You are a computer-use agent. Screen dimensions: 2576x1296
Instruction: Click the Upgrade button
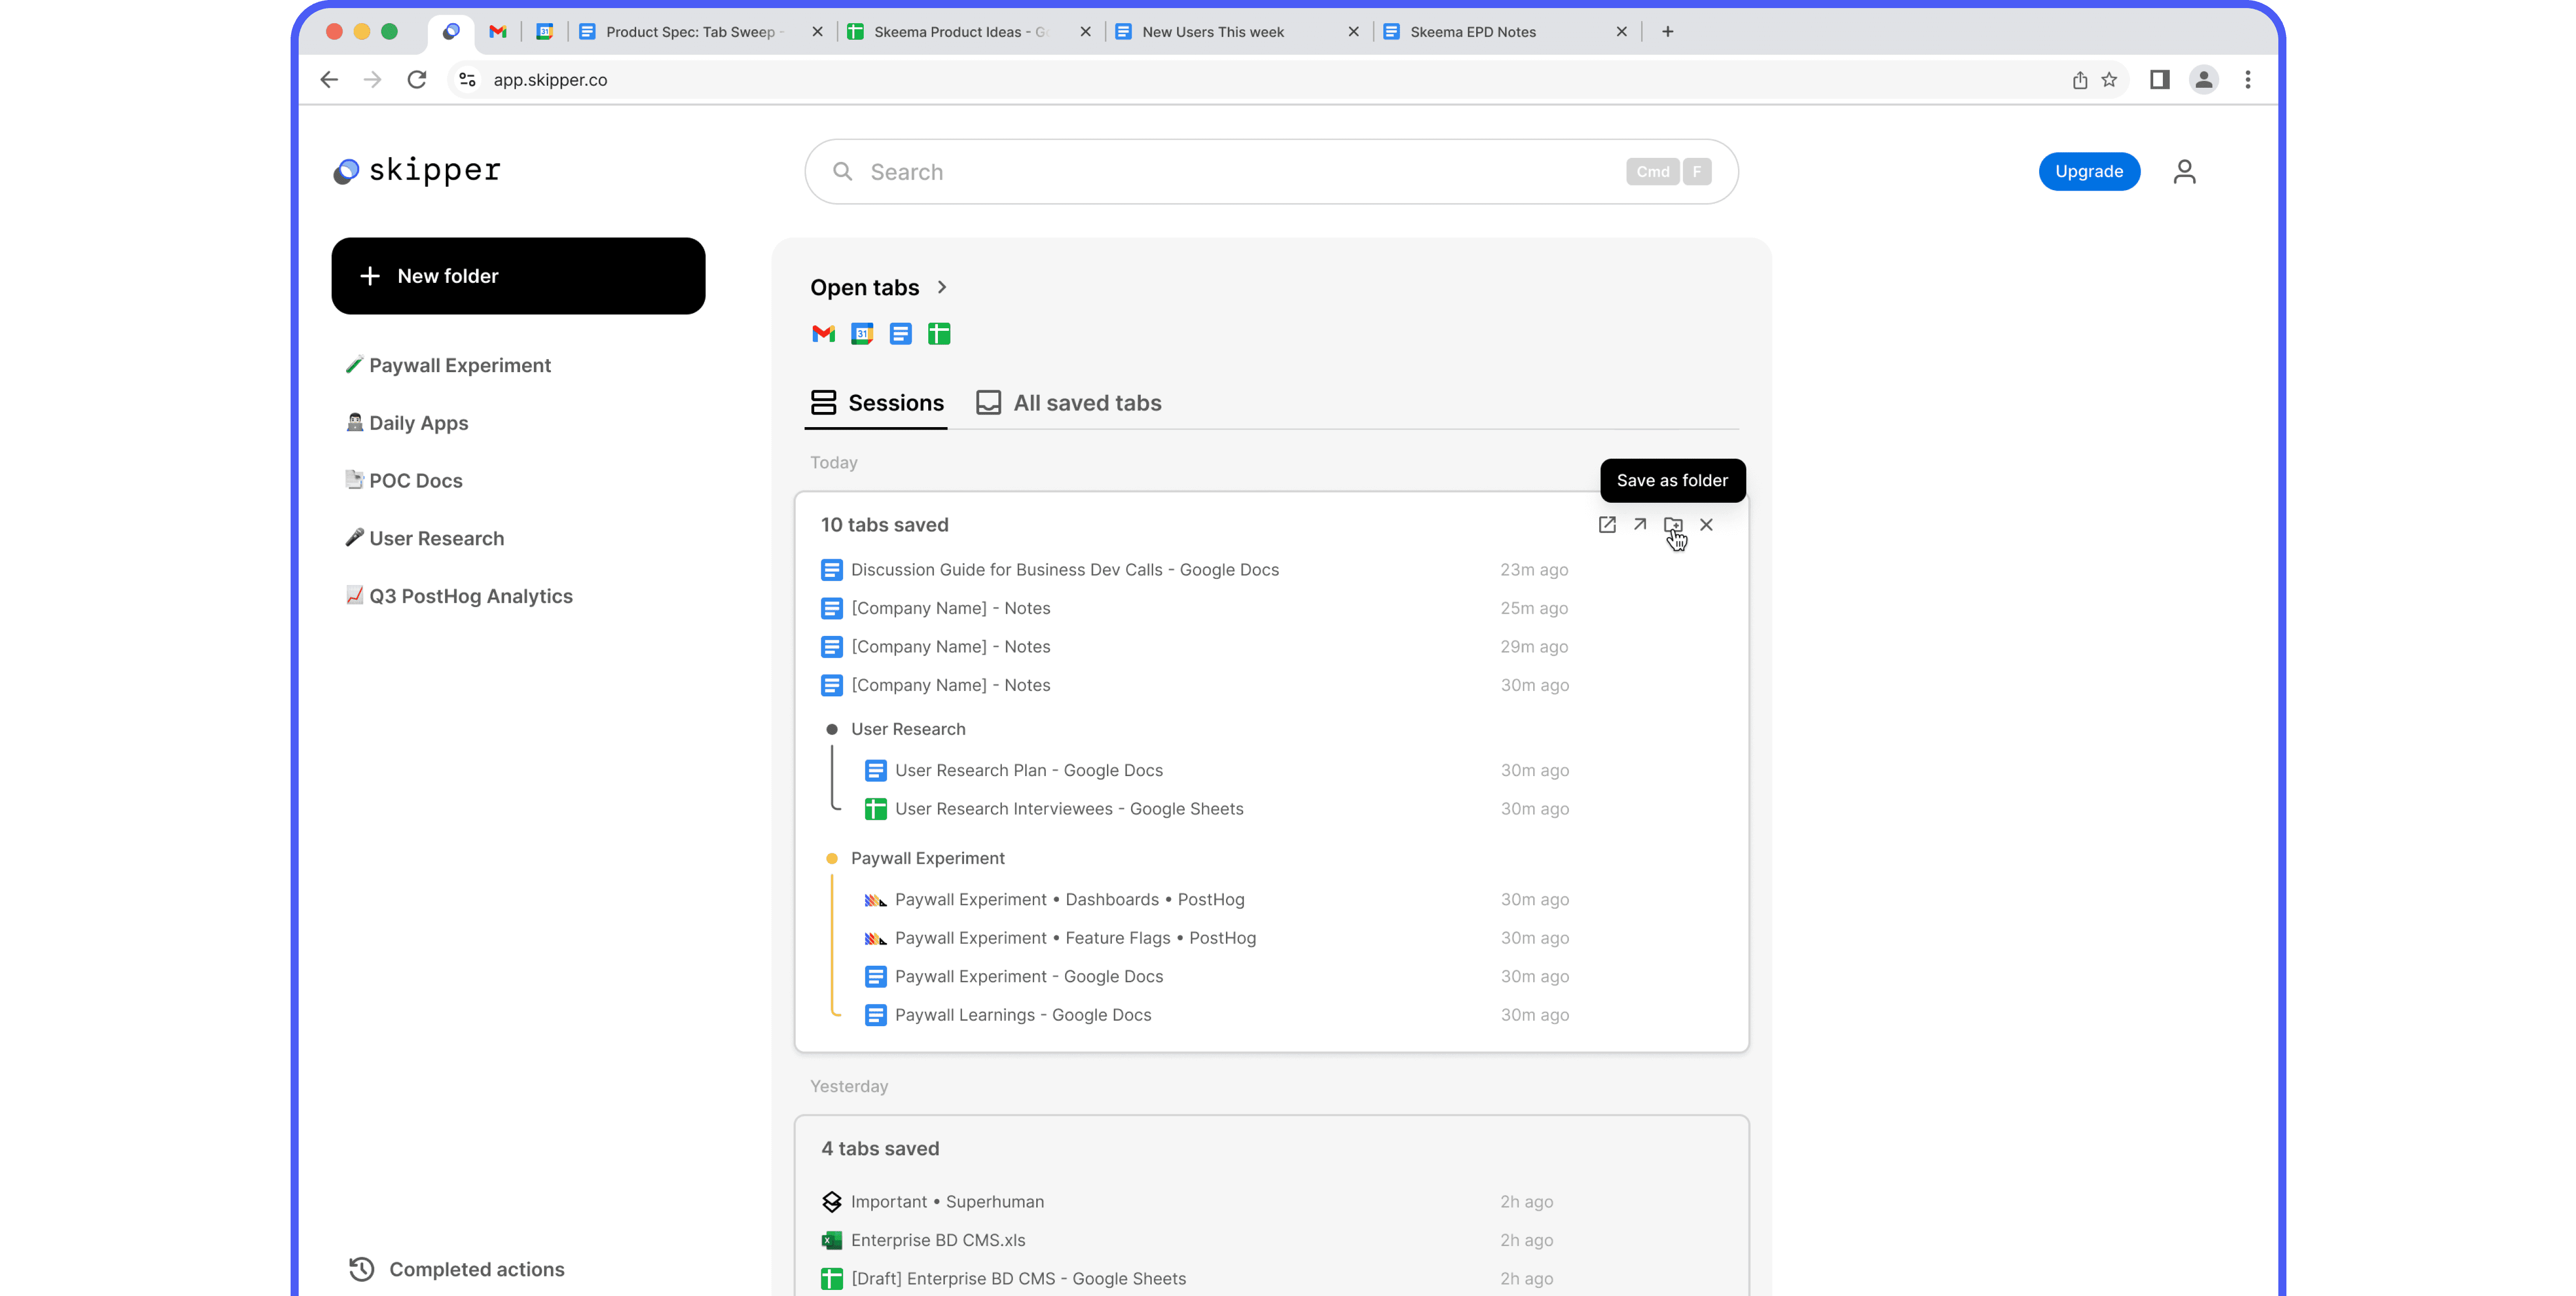(2089, 172)
